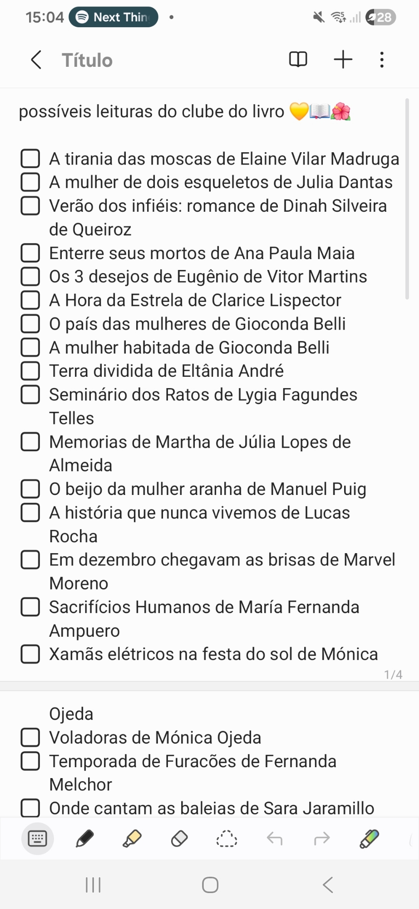Tap the undo arrow

(274, 839)
